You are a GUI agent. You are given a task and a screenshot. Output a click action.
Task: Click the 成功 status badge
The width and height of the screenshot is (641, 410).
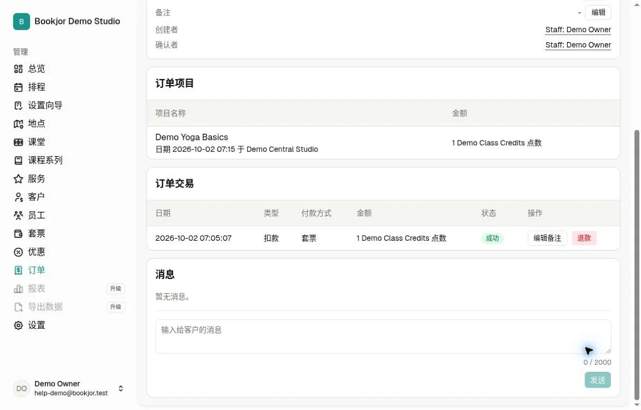pos(492,238)
